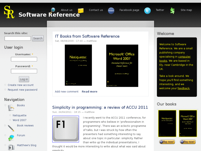
Task: Click the Our books block heading
Action: tap(167, 104)
